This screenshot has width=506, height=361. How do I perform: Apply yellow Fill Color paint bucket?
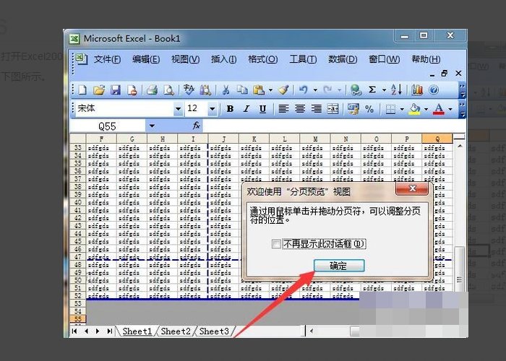tap(415, 109)
